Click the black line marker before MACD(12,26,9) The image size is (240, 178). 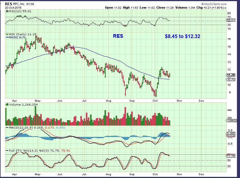(7, 127)
